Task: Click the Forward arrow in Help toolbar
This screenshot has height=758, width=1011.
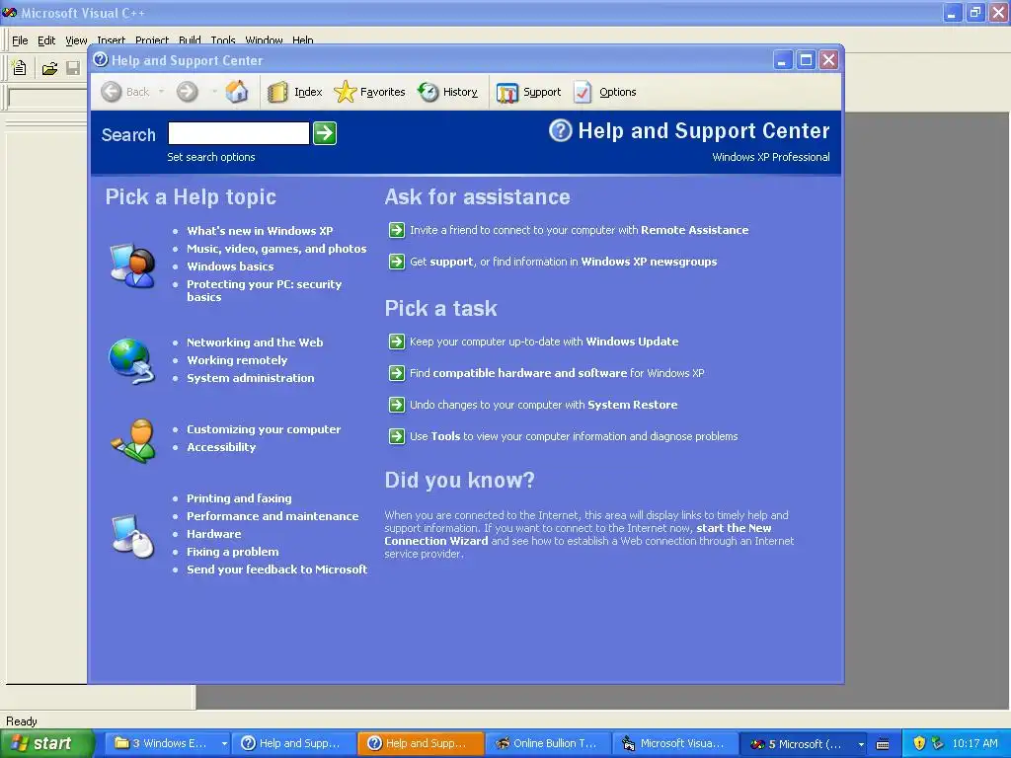Action: pyautogui.click(x=188, y=92)
